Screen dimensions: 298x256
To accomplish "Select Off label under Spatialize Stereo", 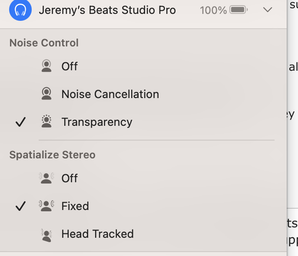I will pos(70,178).
